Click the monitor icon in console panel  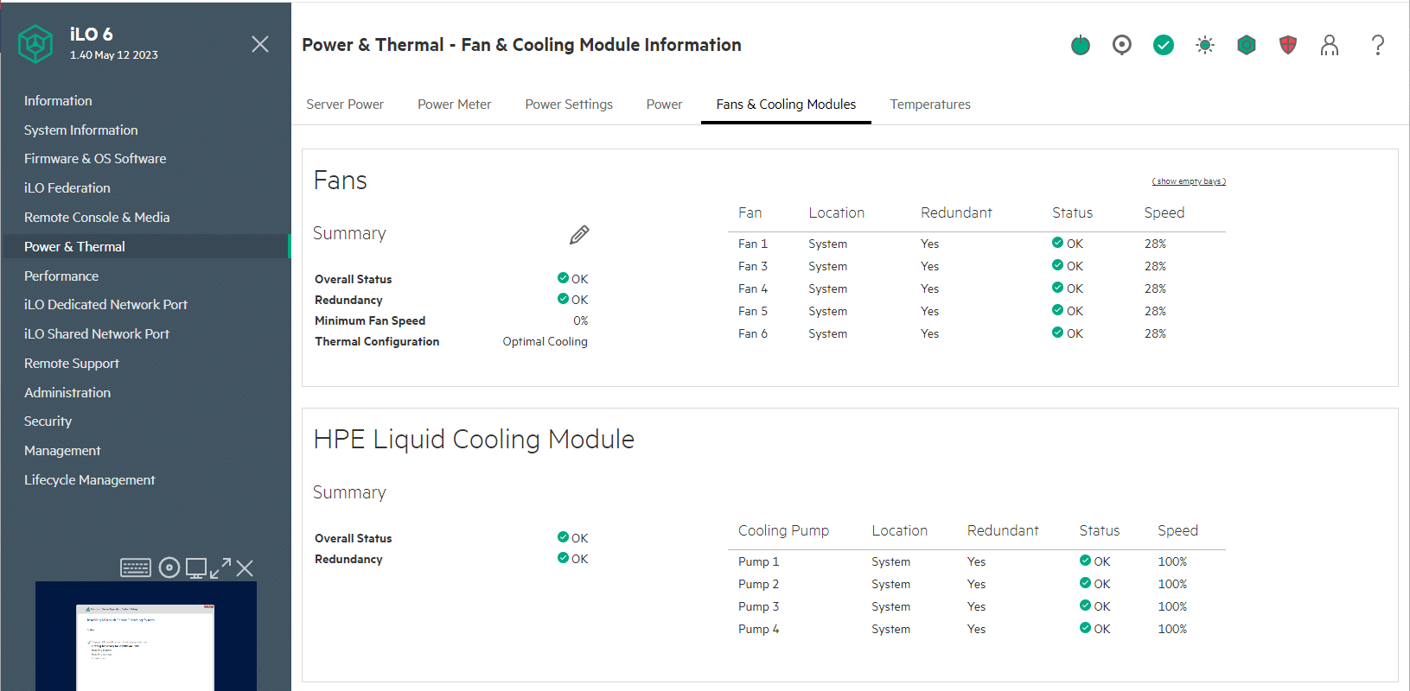click(x=196, y=568)
